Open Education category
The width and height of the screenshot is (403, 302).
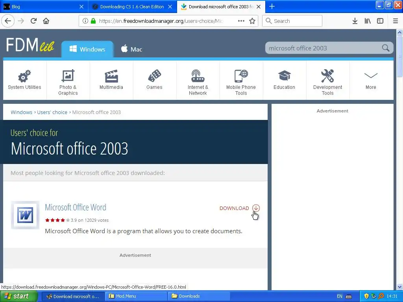coord(284,80)
